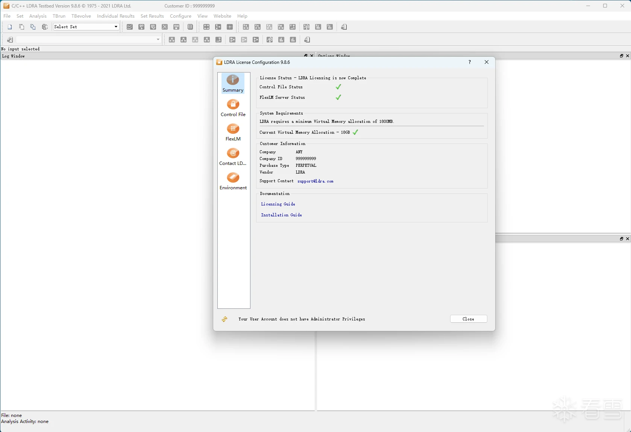Click the last play-arrow icon in second toolbar
Viewport: 631px width, 432px height.
point(256,40)
